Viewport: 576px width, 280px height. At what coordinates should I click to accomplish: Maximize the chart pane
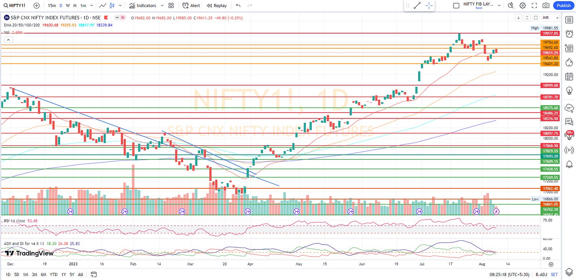pos(536,18)
